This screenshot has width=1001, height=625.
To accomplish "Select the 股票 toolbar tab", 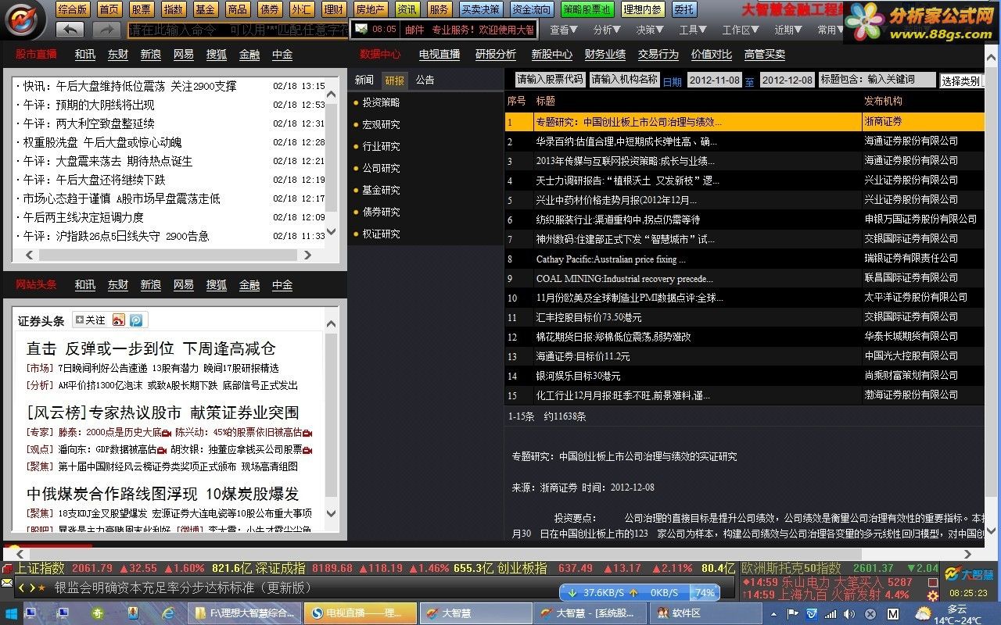I will (141, 9).
